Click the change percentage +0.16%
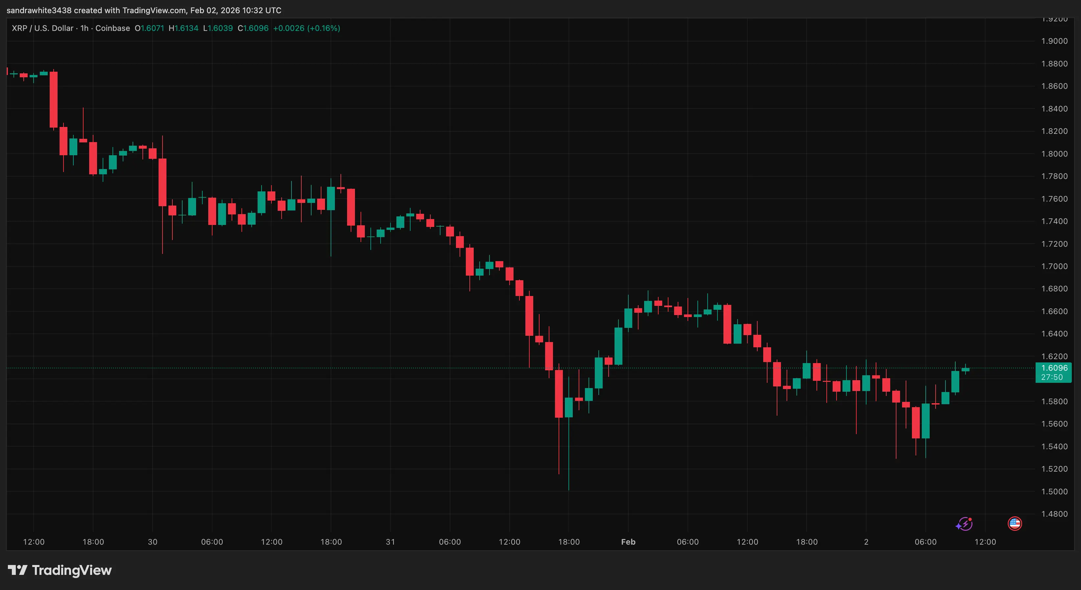Image resolution: width=1081 pixels, height=590 pixels. (x=324, y=28)
